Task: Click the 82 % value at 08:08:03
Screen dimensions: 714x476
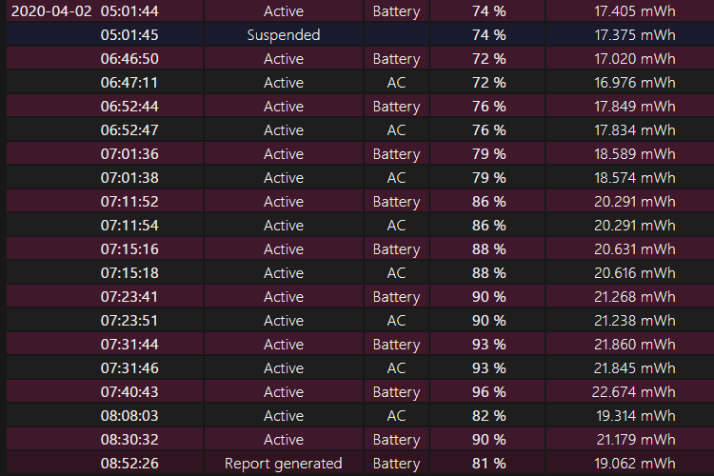Action: (488, 415)
